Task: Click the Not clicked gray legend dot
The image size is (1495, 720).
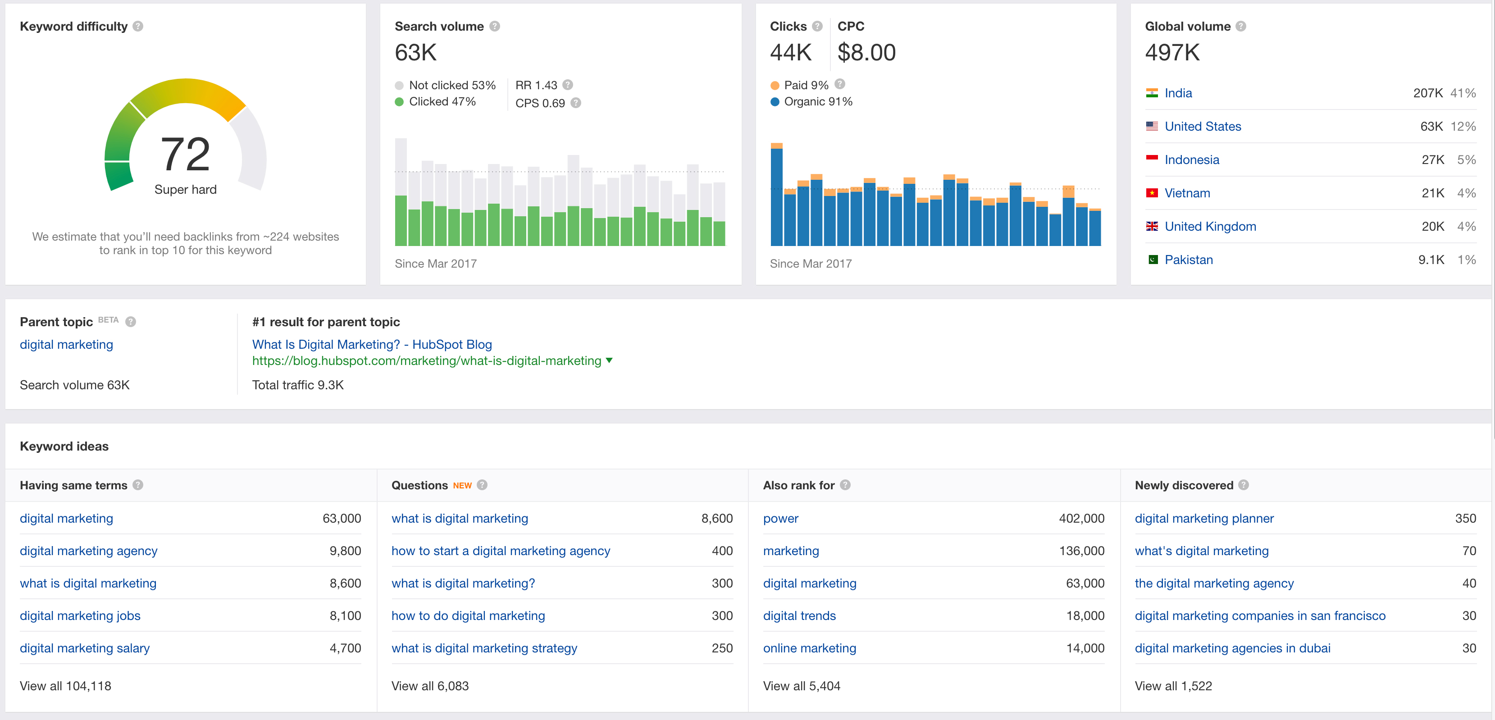Action: pos(399,85)
